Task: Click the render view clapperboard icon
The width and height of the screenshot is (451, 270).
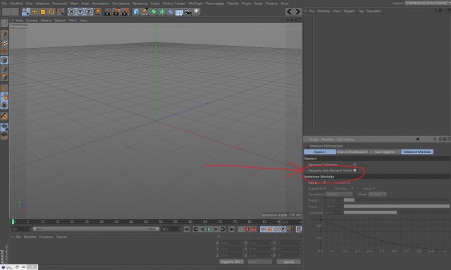Action: click(x=108, y=12)
